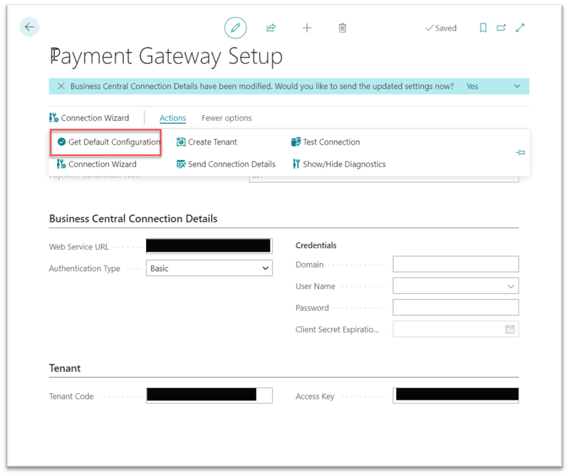This screenshot has width=569, height=476.
Task: Click Business Central Connection Details heading
Action: (133, 219)
